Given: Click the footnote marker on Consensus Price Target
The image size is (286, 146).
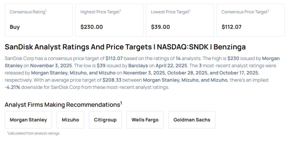Looking at the screenshot, I should [268, 11].
